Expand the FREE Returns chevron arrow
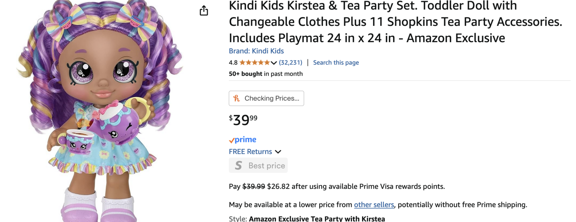Image resolution: width=576 pixels, height=222 pixels. (278, 152)
